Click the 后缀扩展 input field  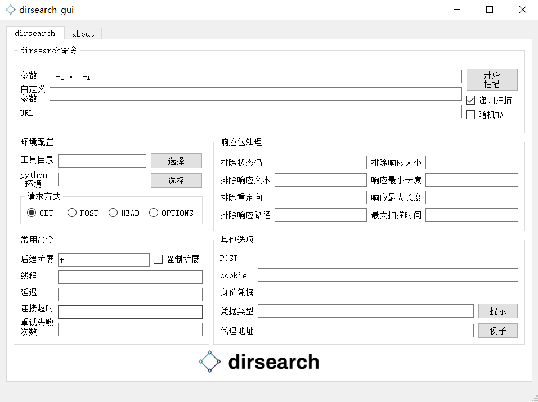[x=104, y=260]
